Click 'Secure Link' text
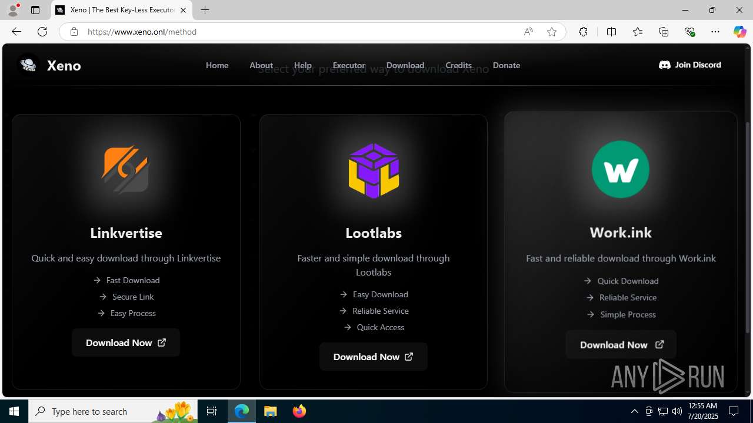 tap(133, 297)
